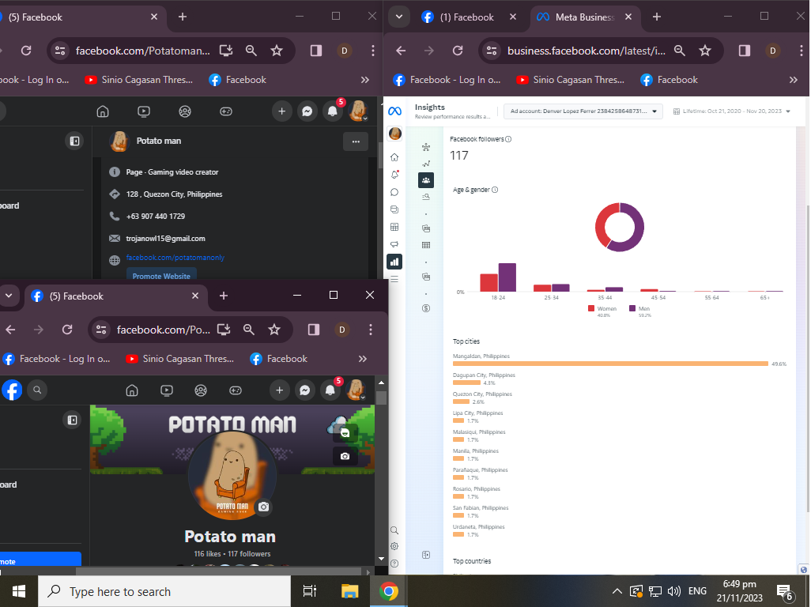Image resolution: width=811 pixels, height=607 pixels.
Task: Click the business.facebook.com address bar
Action: click(x=586, y=51)
